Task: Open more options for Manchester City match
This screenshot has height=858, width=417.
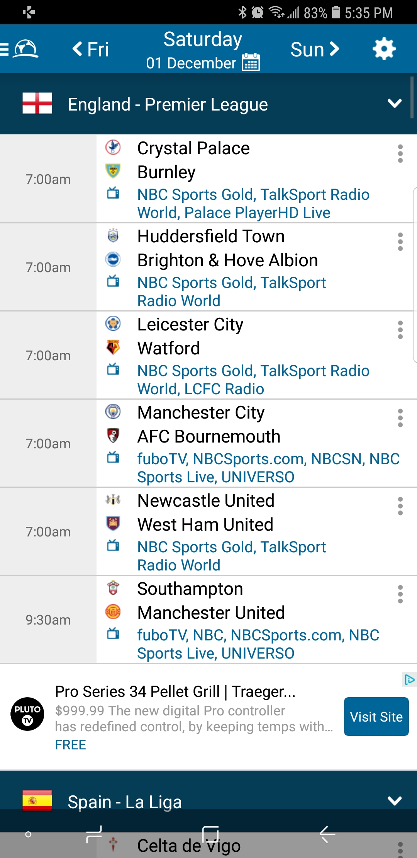Action: click(x=400, y=418)
